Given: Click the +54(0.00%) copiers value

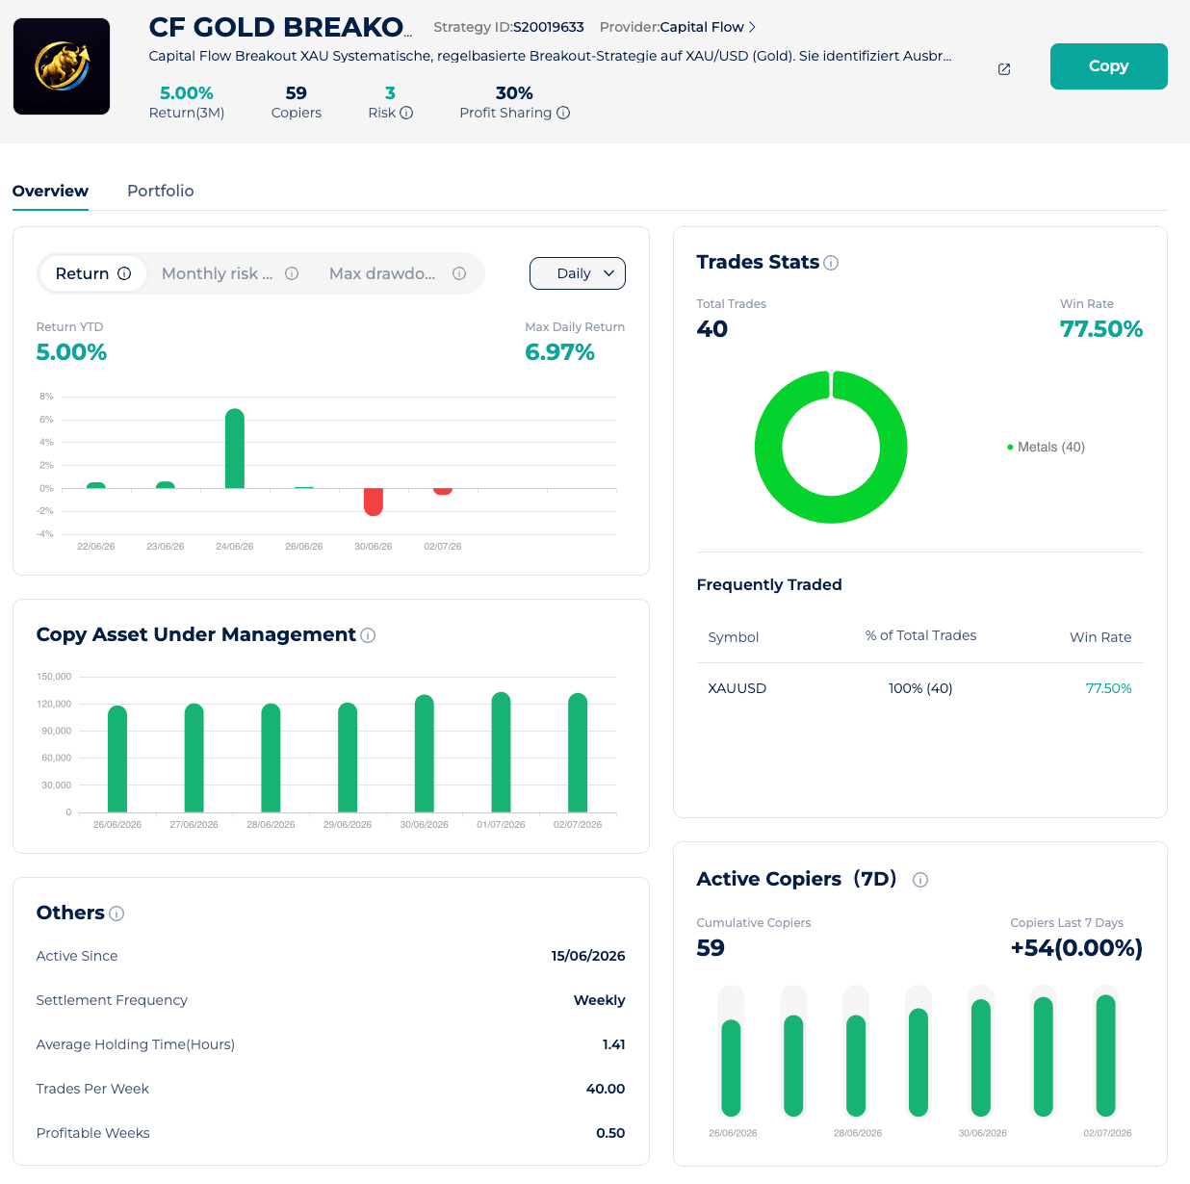Looking at the screenshot, I should click(x=1076, y=948).
